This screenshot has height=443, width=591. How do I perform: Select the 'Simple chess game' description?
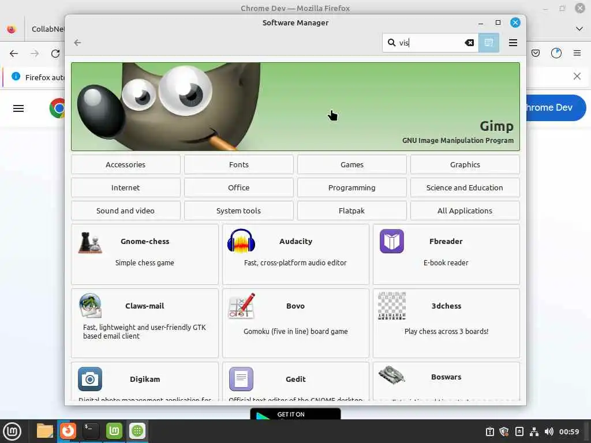[x=145, y=262]
